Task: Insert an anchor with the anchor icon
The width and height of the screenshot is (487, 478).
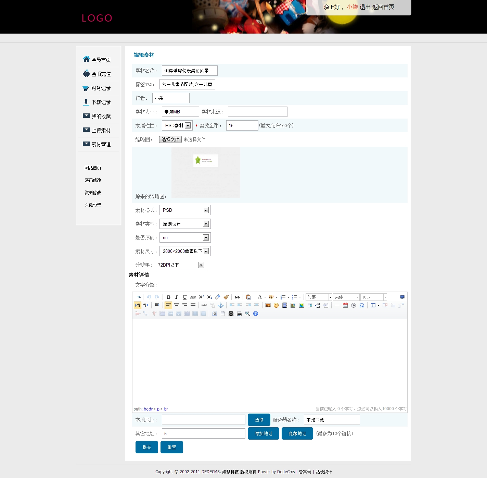Action: (221, 305)
